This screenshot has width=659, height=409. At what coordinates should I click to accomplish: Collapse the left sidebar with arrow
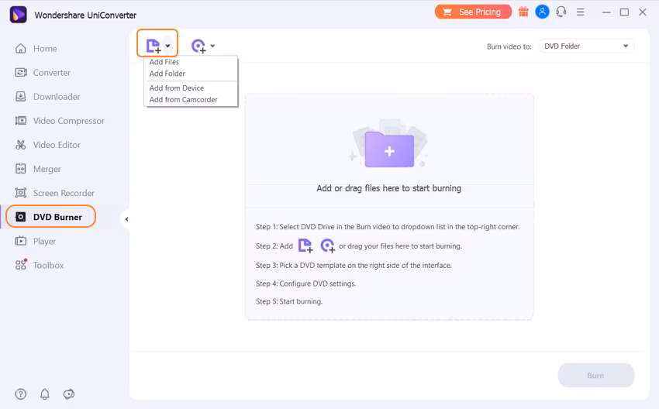126,219
